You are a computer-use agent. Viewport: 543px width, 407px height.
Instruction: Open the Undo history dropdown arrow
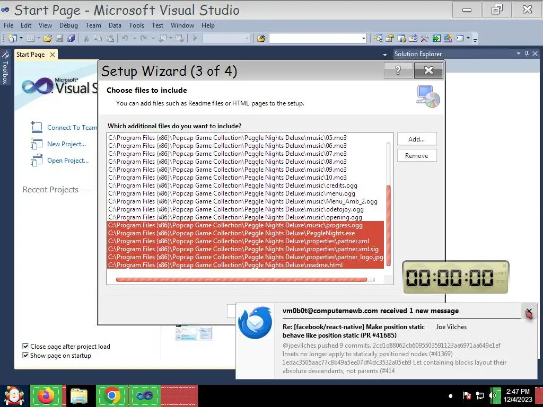click(x=134, y=38)
